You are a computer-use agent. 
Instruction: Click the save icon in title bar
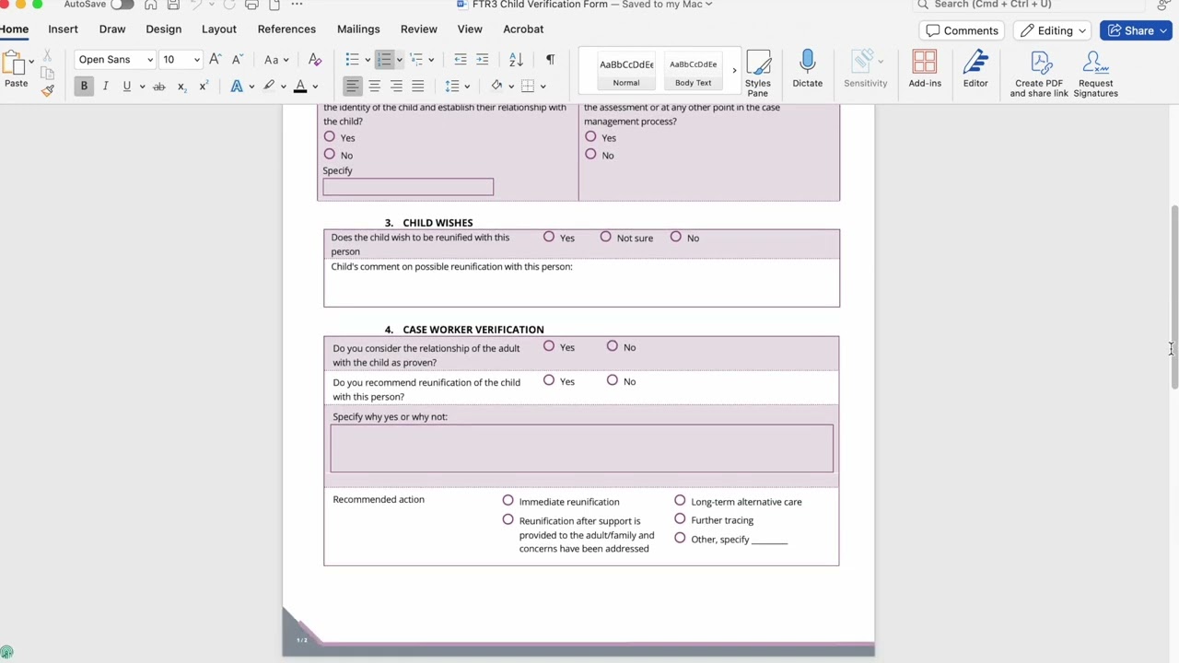(173, 5)
